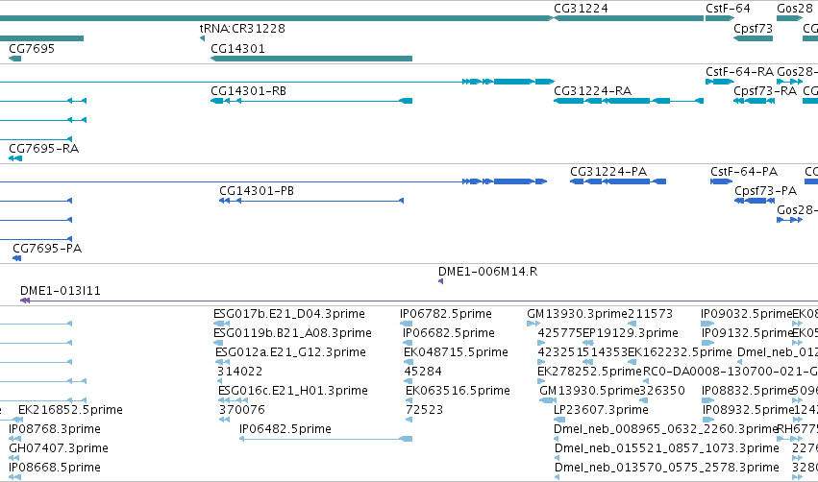Click the 425775 text label
Viewport: 818px width, 482px height.
(x=559, y=333)
